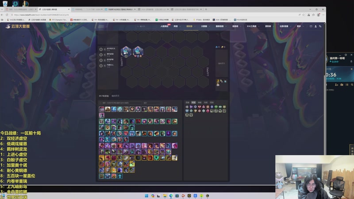
Task: Select the highlighted item category tab
Action: click(x=193, y=103)
